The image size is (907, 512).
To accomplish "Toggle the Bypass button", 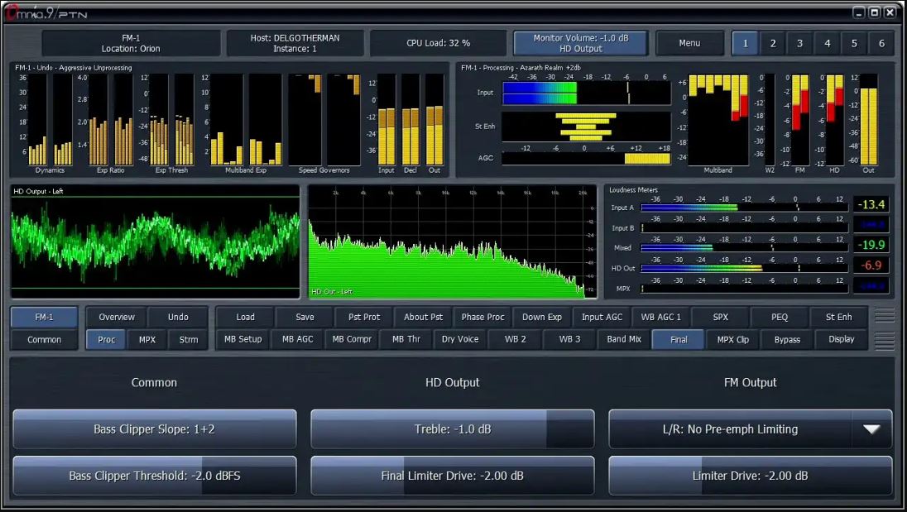I will (787, 339).
